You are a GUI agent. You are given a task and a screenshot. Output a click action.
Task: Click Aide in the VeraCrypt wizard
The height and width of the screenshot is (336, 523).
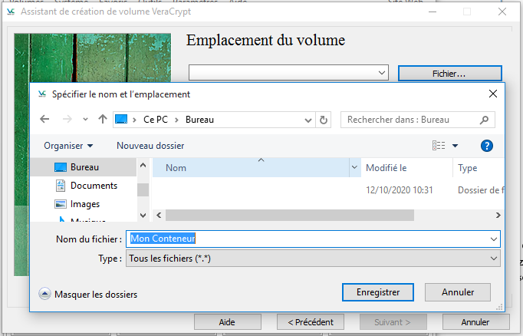click(x=228, y=322)
